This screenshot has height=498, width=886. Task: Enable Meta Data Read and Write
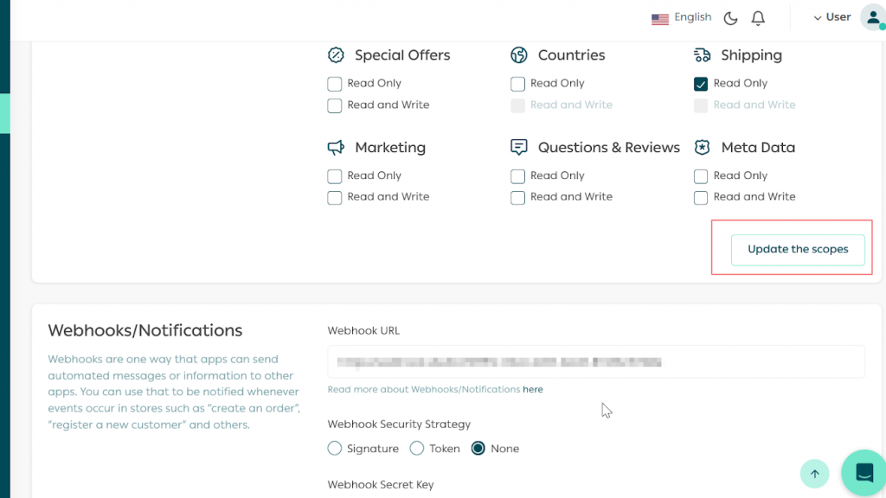tap(701, 198)
